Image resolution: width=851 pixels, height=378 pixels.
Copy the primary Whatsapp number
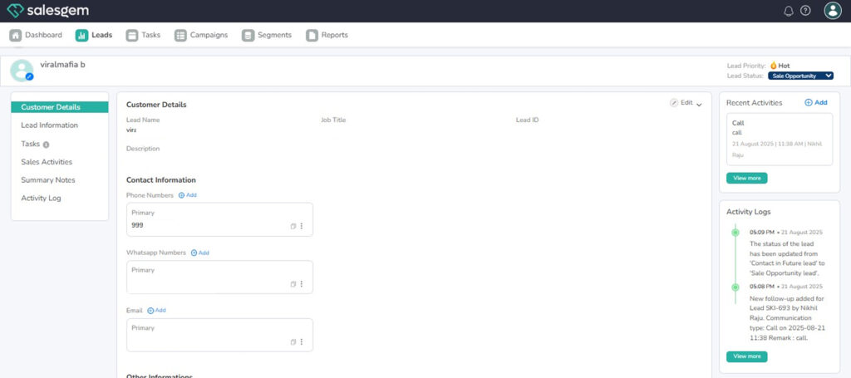pyautogui.click(x=293, y=284)
